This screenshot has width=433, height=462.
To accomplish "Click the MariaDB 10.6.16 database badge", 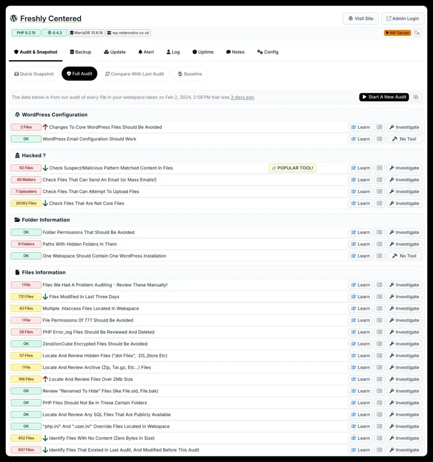I will tap(86, 32).
